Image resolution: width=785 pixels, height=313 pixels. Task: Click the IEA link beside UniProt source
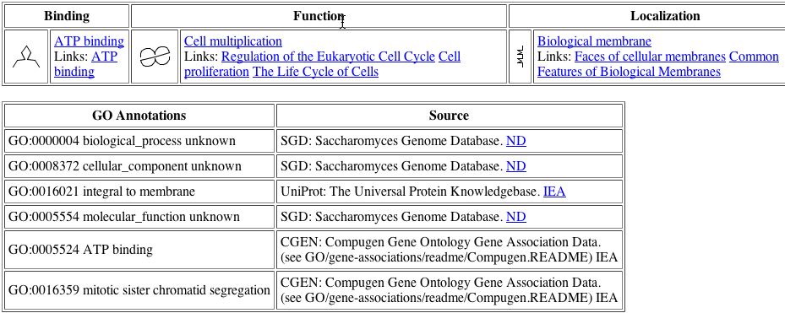pyautogui.click(x=554, y=192)
